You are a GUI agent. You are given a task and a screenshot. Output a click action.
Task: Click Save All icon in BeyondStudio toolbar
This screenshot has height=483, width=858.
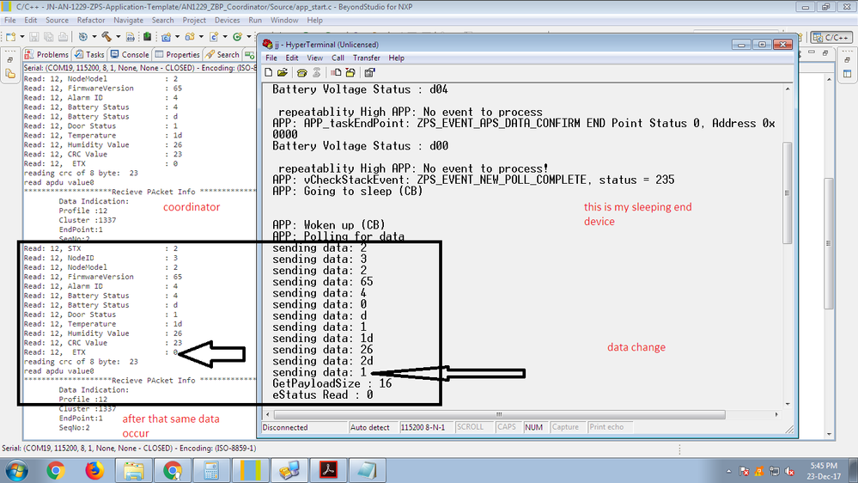tap(49, 37)
